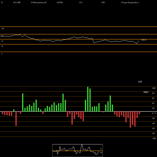Click the '(5,5' parameter text at top
157x157 pixels.
click(x=81, y=3)
